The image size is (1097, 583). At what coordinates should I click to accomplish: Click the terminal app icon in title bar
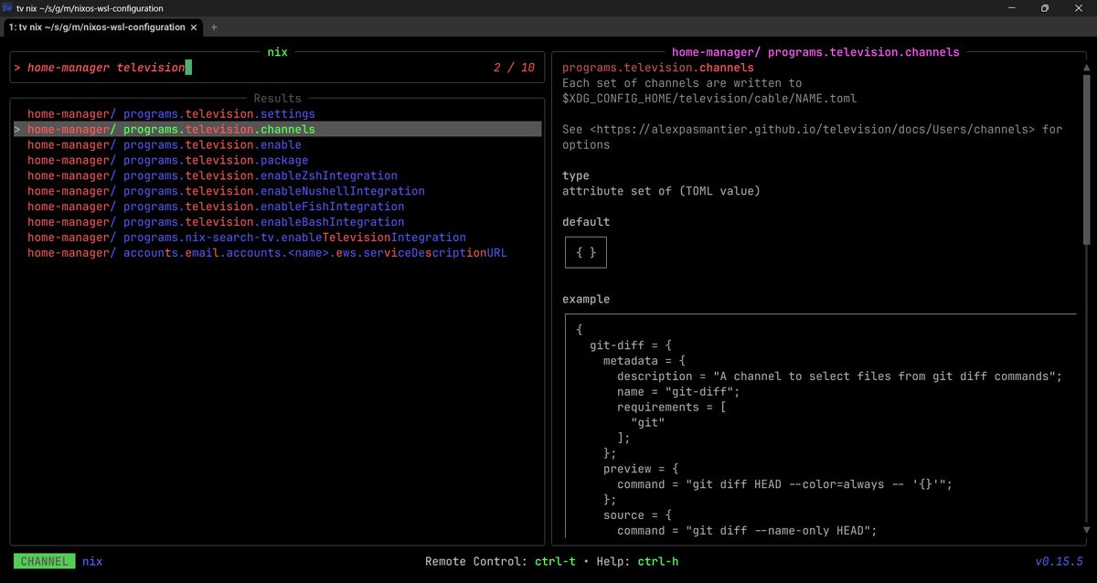pos(7,8)
